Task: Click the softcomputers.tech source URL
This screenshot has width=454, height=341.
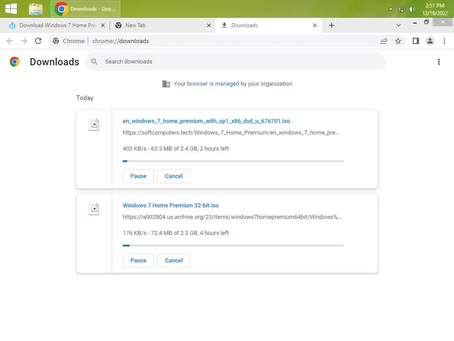Action: (231, 132)
